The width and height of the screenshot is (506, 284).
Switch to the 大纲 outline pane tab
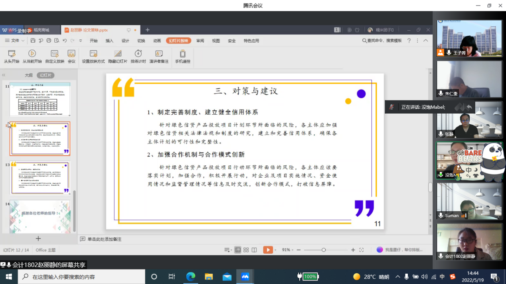click(28, 75)
